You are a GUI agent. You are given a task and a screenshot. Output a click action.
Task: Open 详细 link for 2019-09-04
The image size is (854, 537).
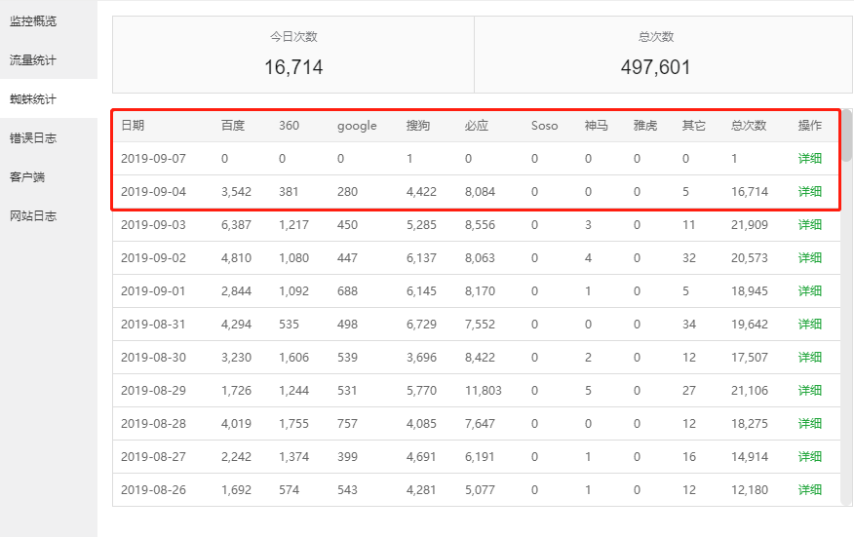tap(810, 192)
